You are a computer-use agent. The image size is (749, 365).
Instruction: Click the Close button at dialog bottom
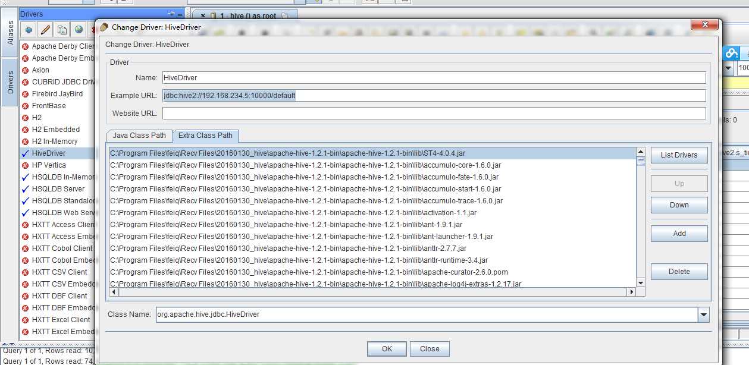(430, 349)
